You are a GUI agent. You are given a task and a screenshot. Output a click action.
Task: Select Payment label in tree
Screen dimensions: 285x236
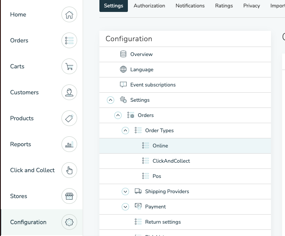pos(155,207)
